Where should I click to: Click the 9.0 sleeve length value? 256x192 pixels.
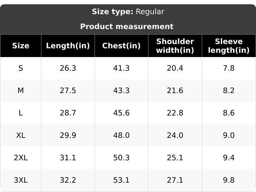[229, 135]
